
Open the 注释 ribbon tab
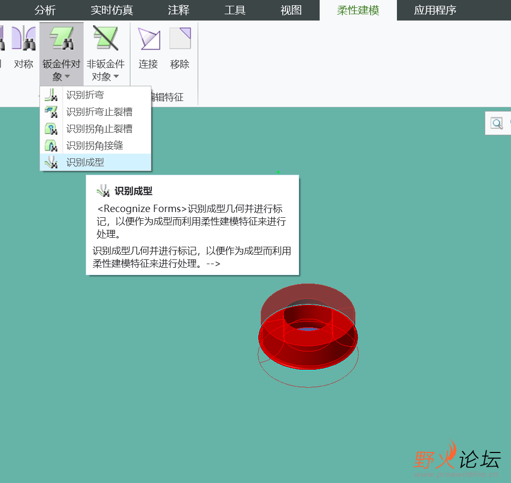tap(179, 10)
